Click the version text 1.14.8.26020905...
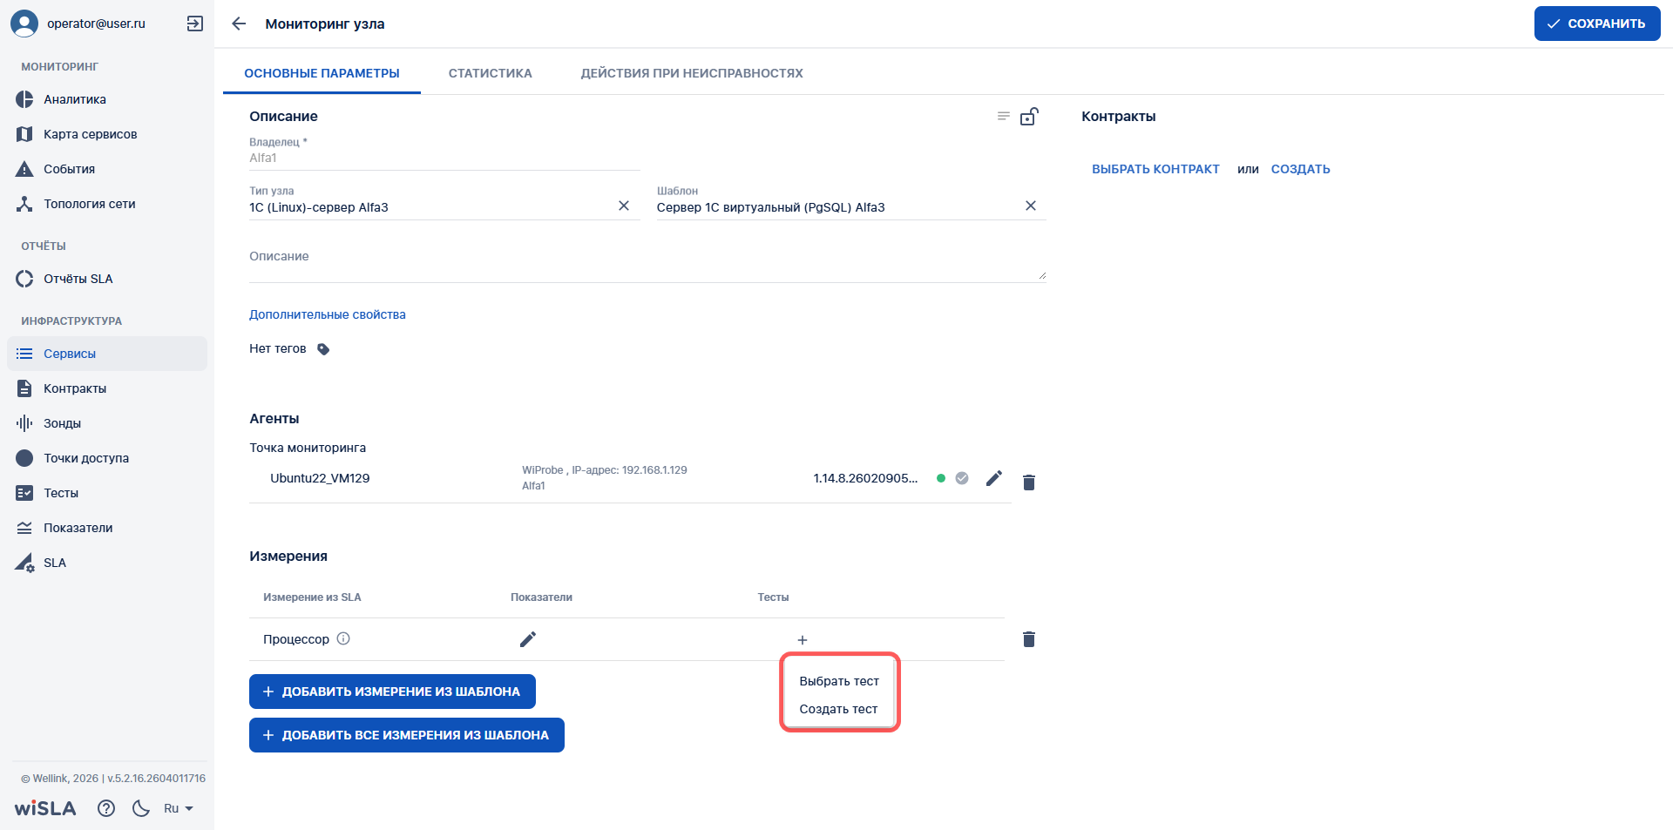 tap(865, 478)
